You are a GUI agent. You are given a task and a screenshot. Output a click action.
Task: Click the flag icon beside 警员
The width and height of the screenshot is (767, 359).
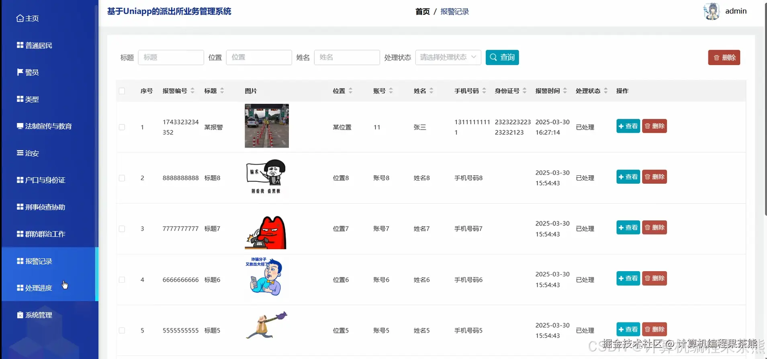coord(20,72)
